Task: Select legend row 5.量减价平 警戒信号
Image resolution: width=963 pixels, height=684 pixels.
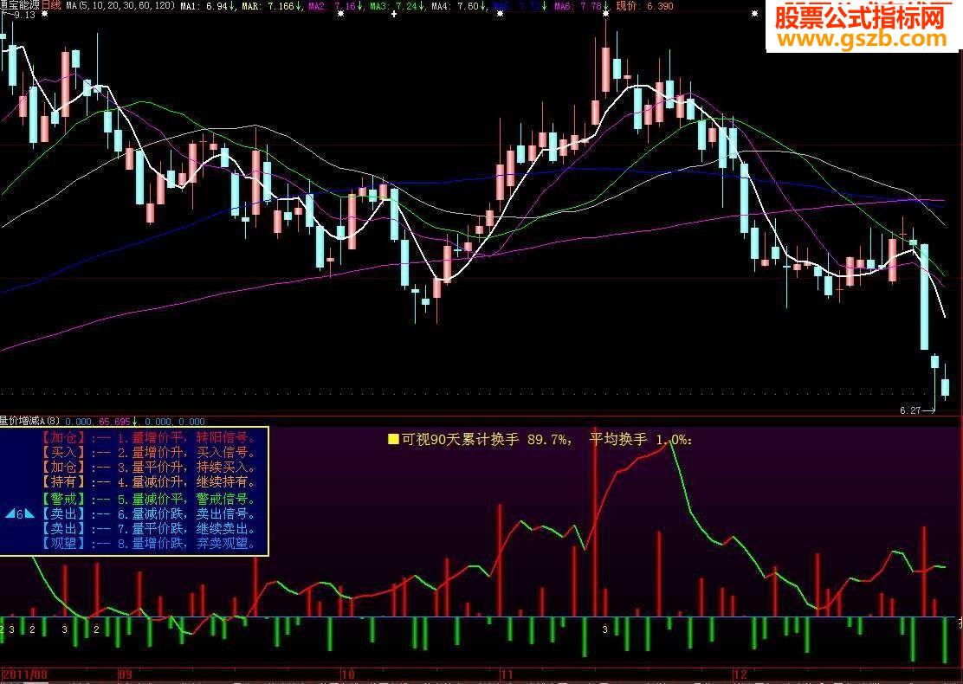Action: (148, 500)
